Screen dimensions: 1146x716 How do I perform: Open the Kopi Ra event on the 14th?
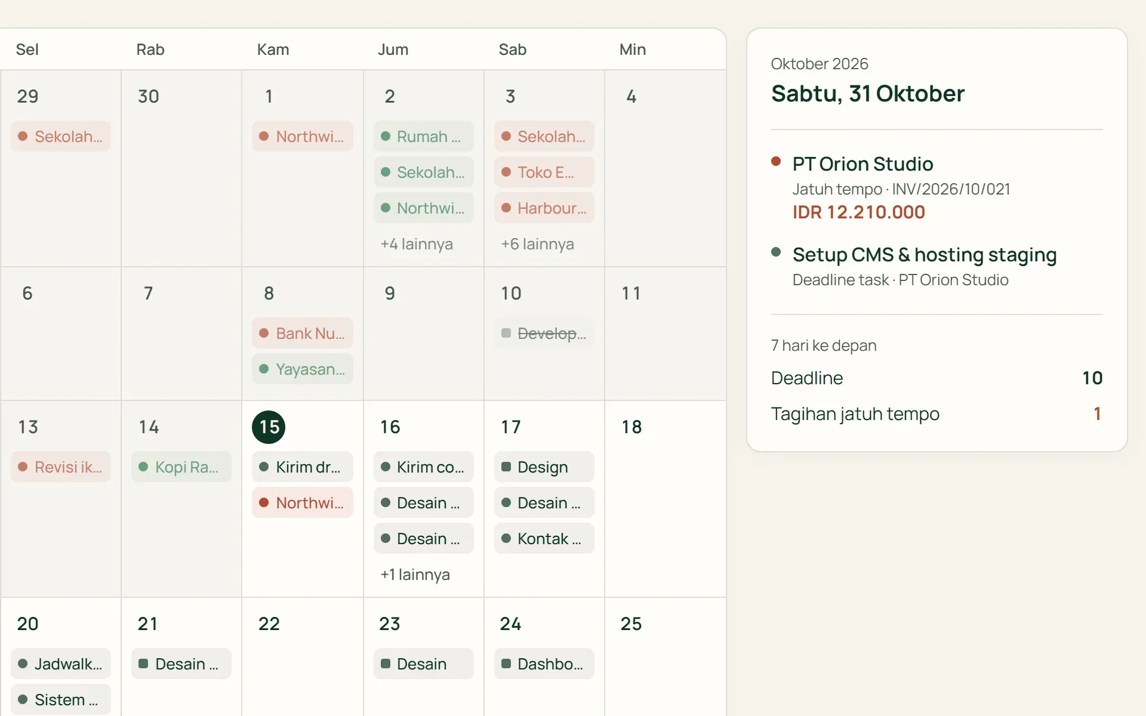tap(181, 467)
